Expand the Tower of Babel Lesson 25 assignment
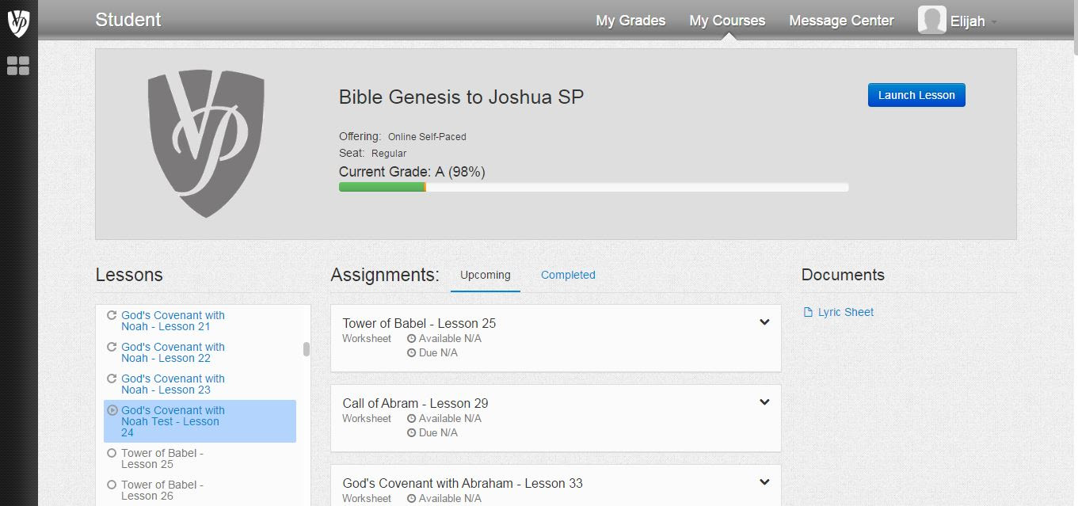Screen dimensions: 1078x506 tap(764, 322)
